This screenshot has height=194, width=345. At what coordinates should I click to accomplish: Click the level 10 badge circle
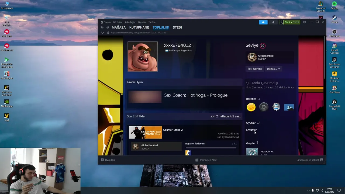click(263, 46)
